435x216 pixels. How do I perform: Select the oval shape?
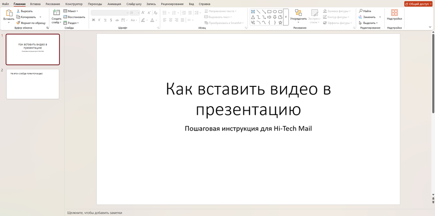click(275, 12)
